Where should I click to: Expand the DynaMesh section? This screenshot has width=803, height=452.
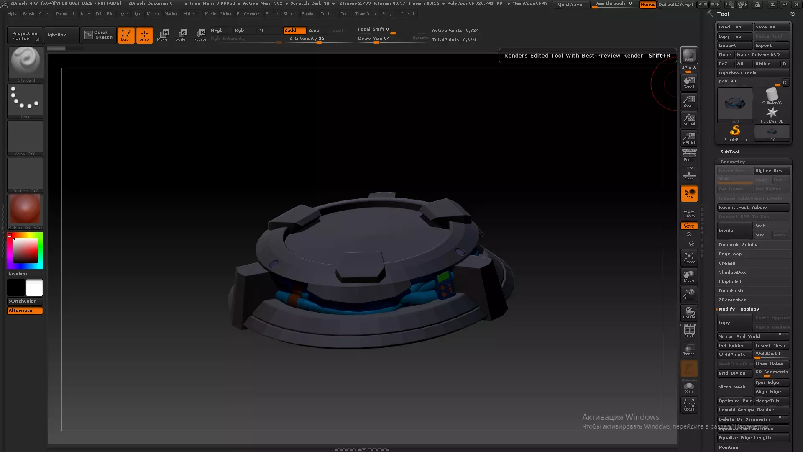tap(731, 291)
